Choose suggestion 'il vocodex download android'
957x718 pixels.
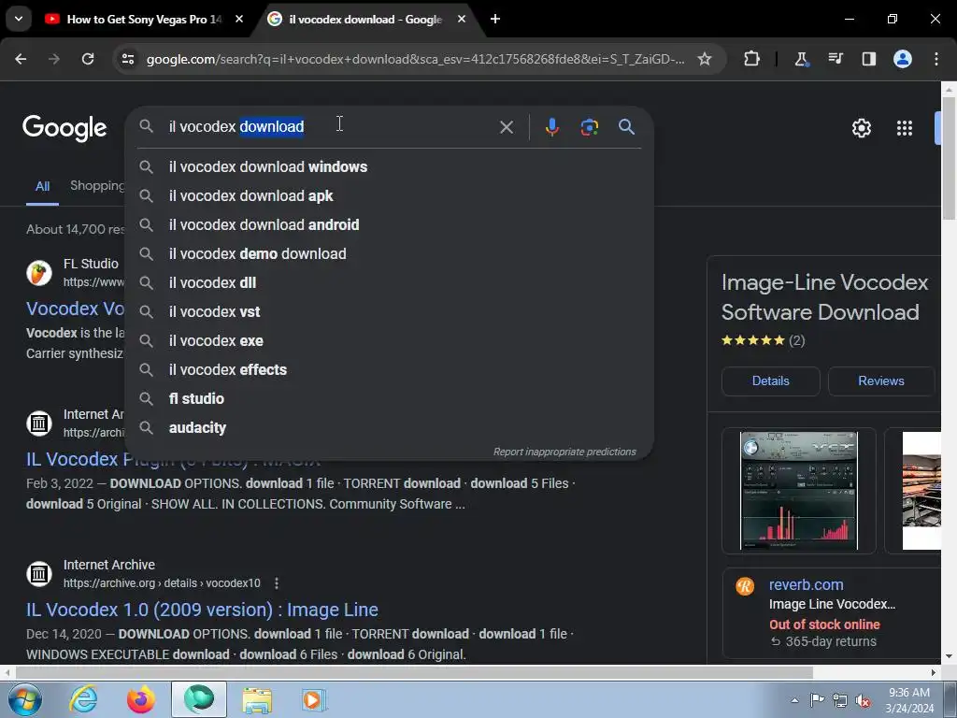[x=389, y=224]
